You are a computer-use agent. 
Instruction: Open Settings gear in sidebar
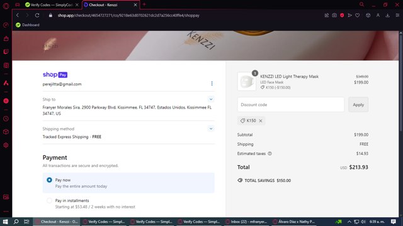[6, 145]
